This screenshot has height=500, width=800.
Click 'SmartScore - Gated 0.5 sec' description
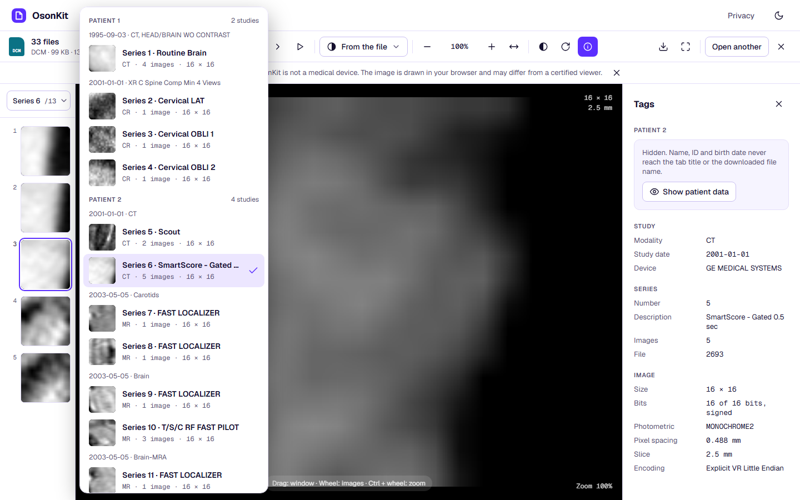coord(745,322)
